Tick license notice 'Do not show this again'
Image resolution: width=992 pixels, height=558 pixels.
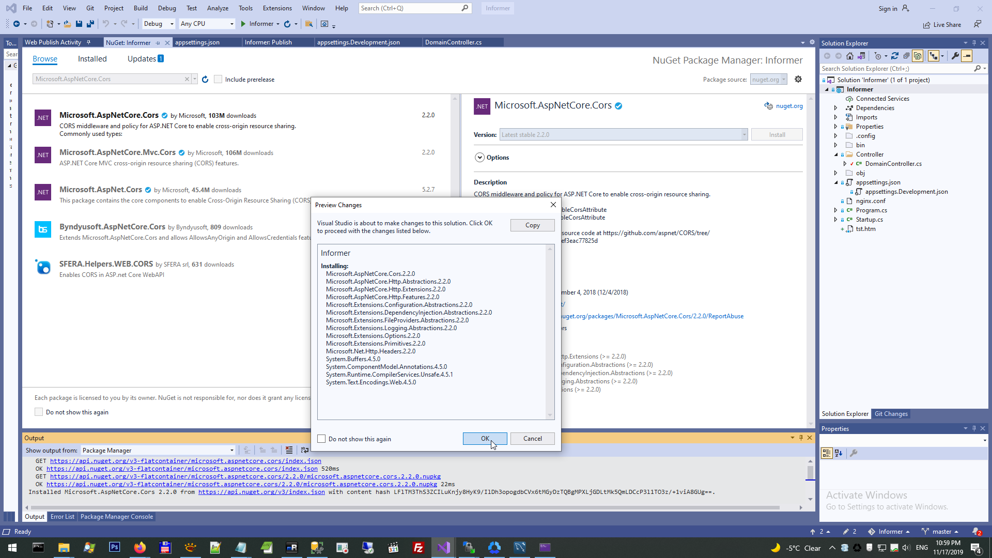(39, 412)
